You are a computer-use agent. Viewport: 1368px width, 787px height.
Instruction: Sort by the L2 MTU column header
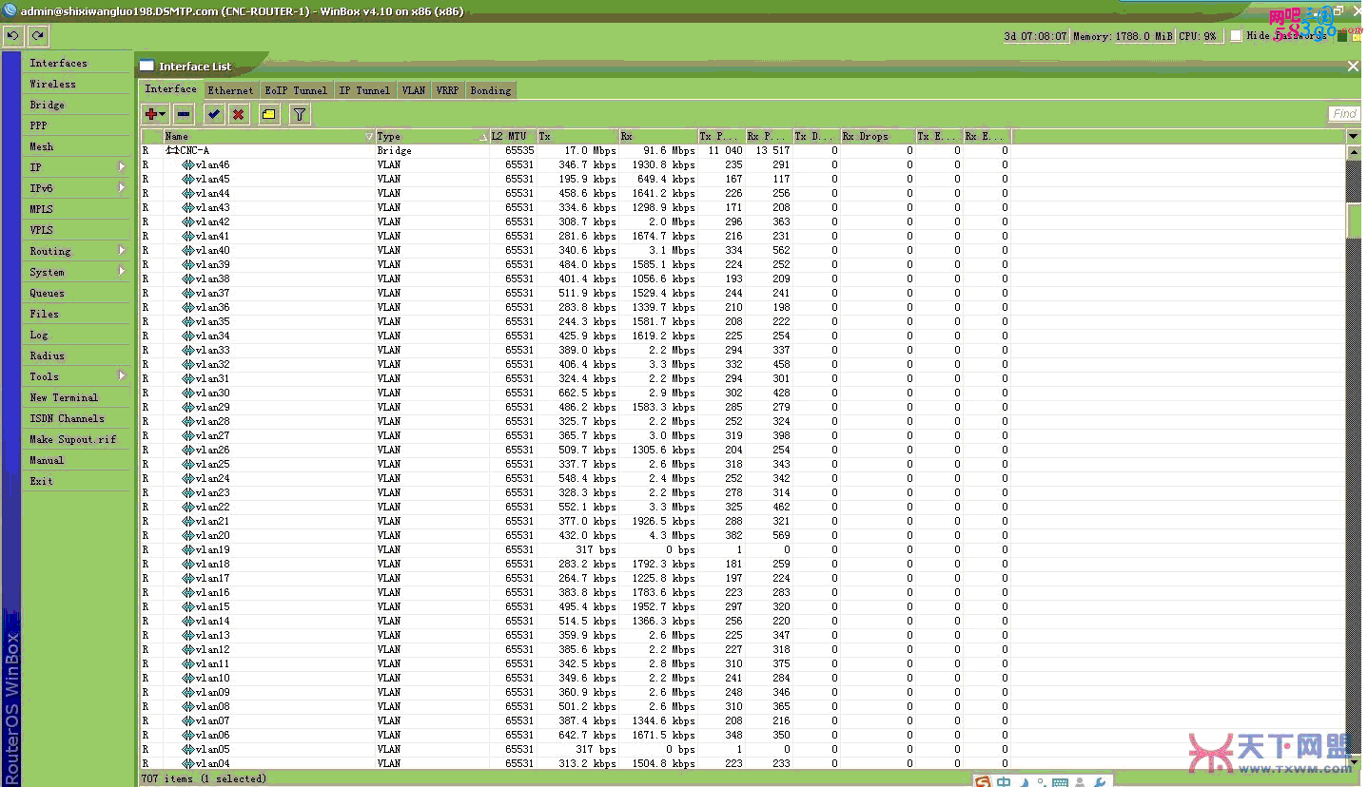point(513,136)
